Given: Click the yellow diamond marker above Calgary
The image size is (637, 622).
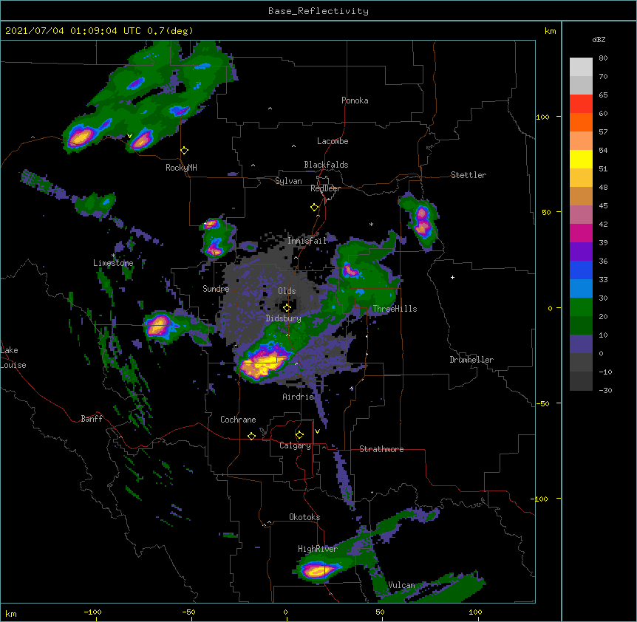Looking at the screenshot, I should coord(299,435).
